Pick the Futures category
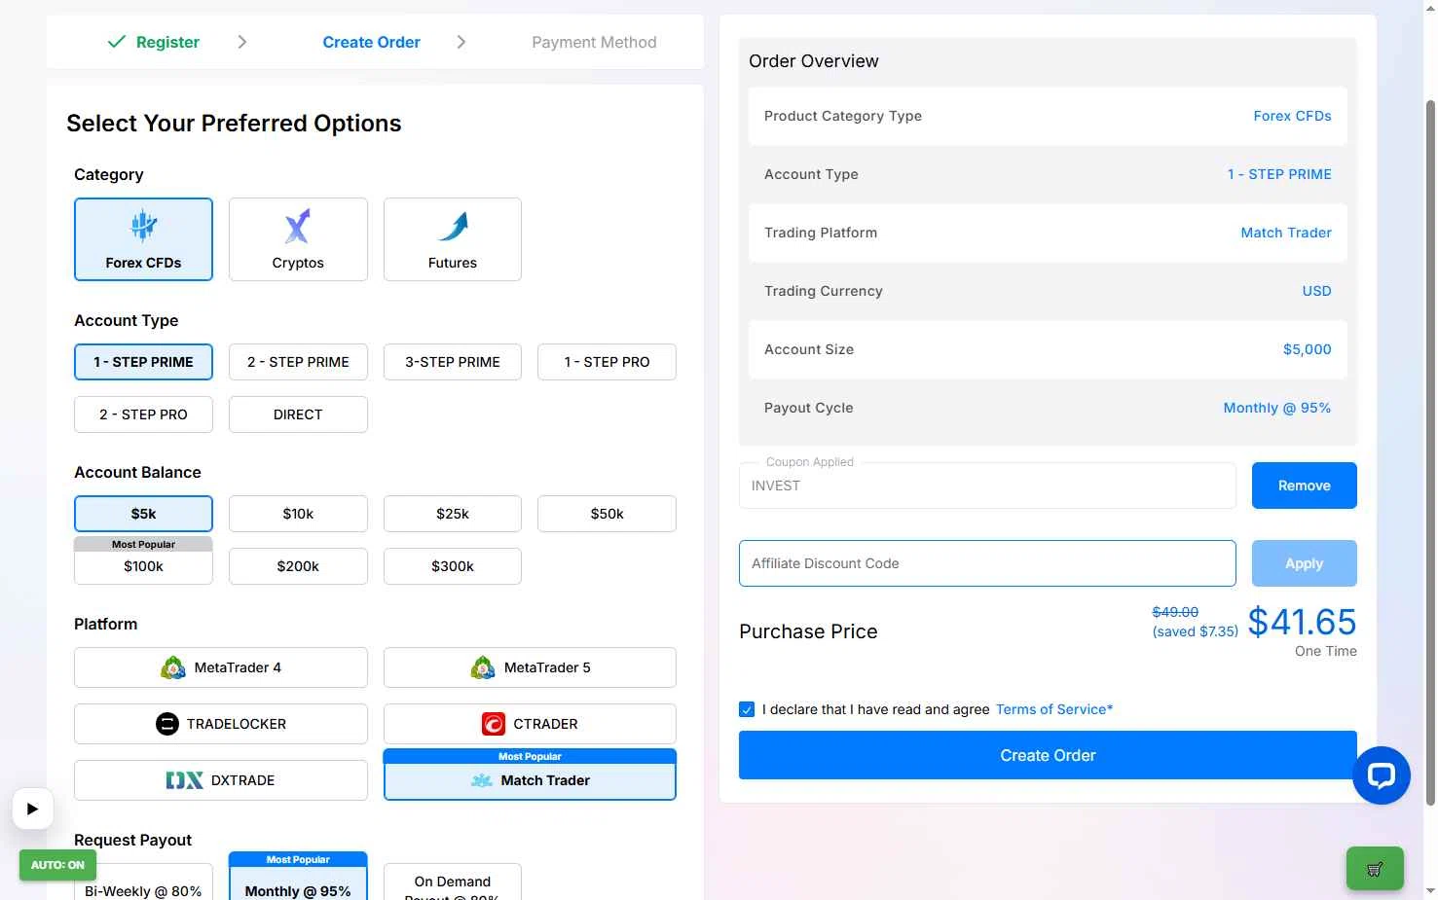 453,239
